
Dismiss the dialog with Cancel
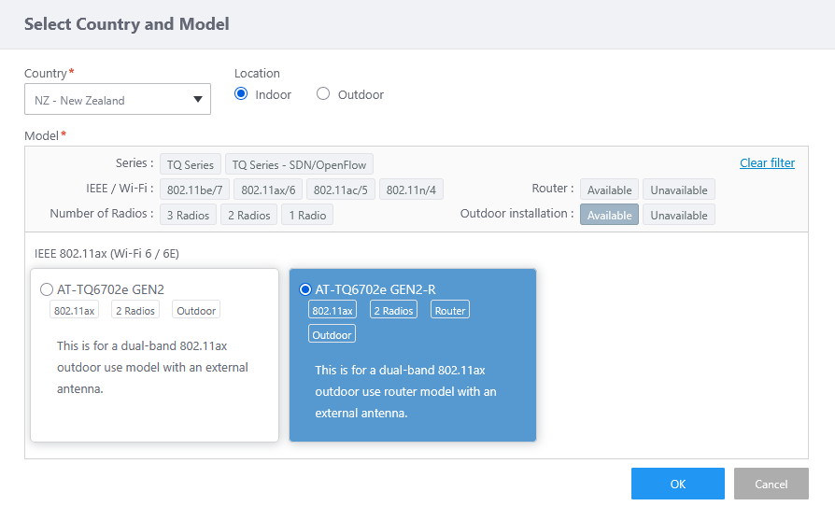771,484
